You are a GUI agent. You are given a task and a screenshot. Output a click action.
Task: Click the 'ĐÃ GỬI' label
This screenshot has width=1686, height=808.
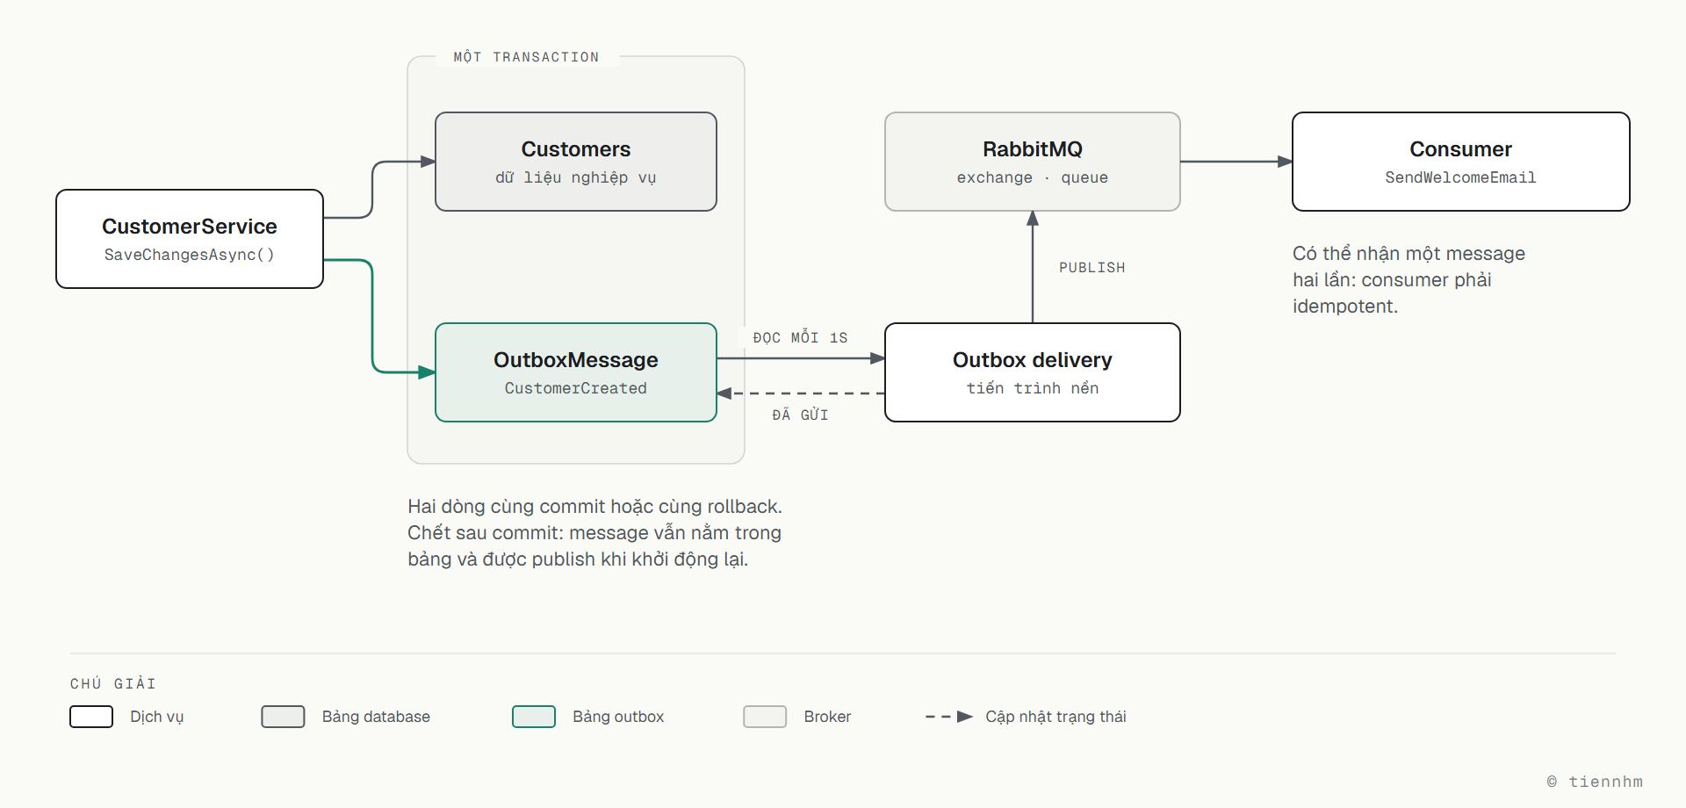pyautogui.click(x=800, y=415)
